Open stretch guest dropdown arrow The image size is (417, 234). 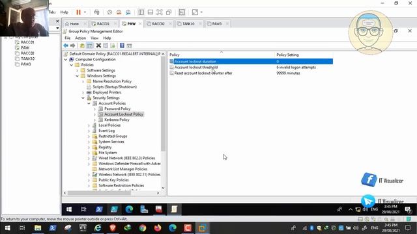click(201, 12)
